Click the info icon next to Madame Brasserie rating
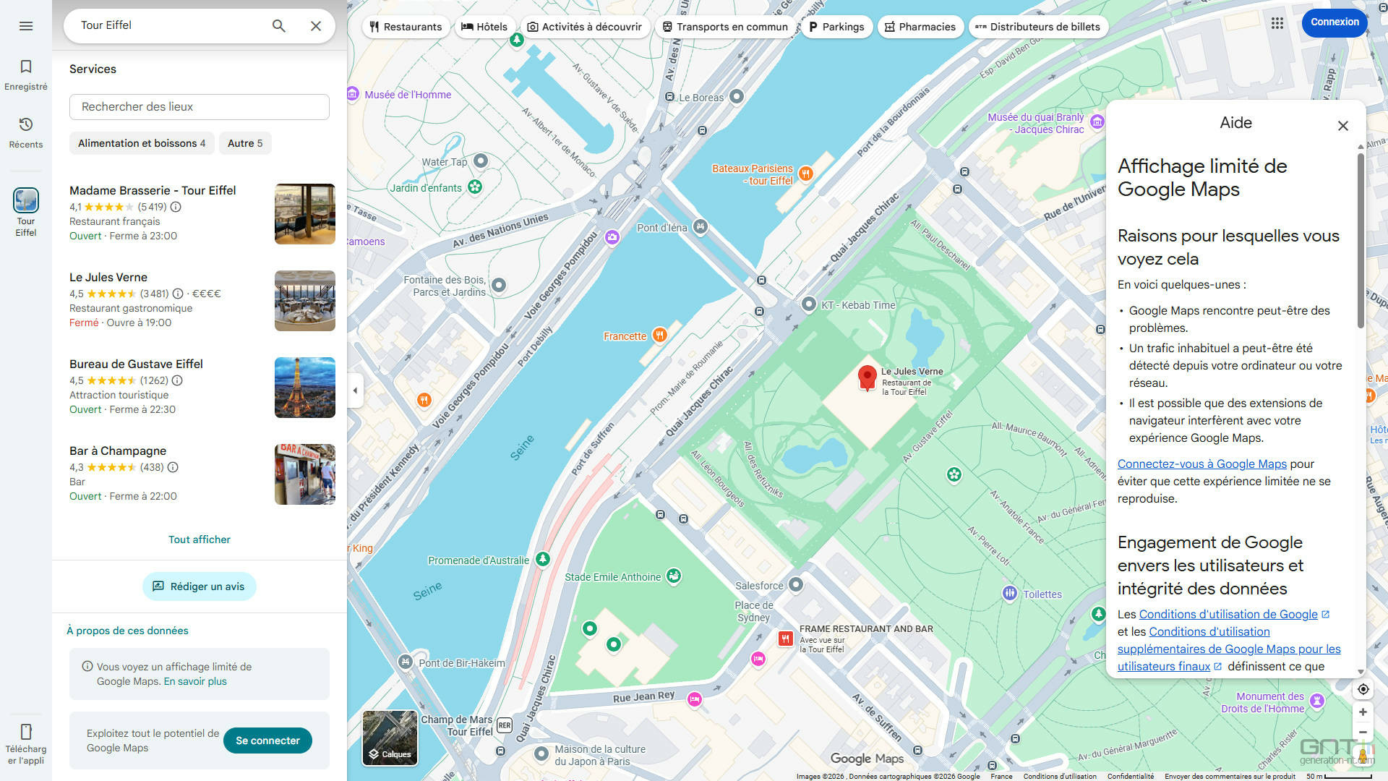1388x781 pixels. point(176,207)
